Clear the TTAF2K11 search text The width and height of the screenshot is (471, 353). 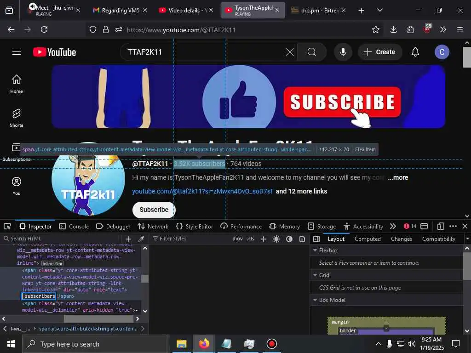pyautogui.click(x=290, y=52)
